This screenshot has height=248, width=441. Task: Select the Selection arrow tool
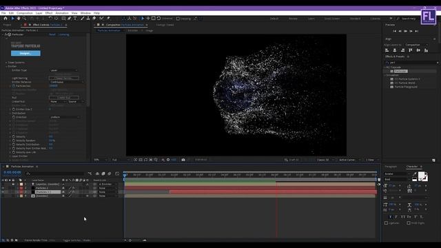click(12, 19)
